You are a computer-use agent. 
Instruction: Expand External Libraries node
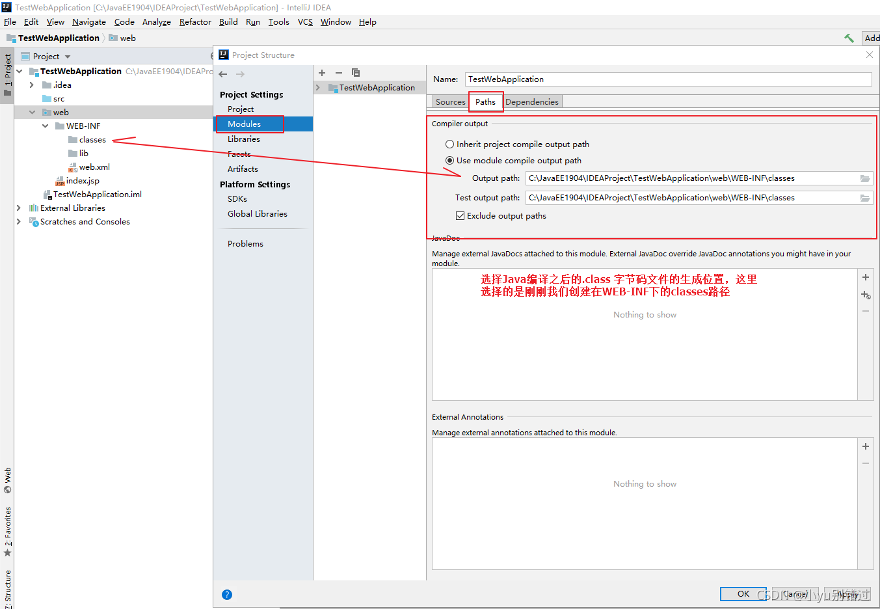tap(19, 208)
